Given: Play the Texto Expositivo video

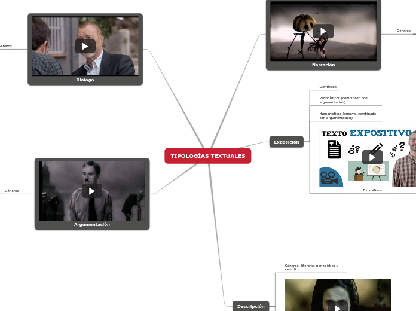Looking at the screenshot, I should tap(372, 157).
